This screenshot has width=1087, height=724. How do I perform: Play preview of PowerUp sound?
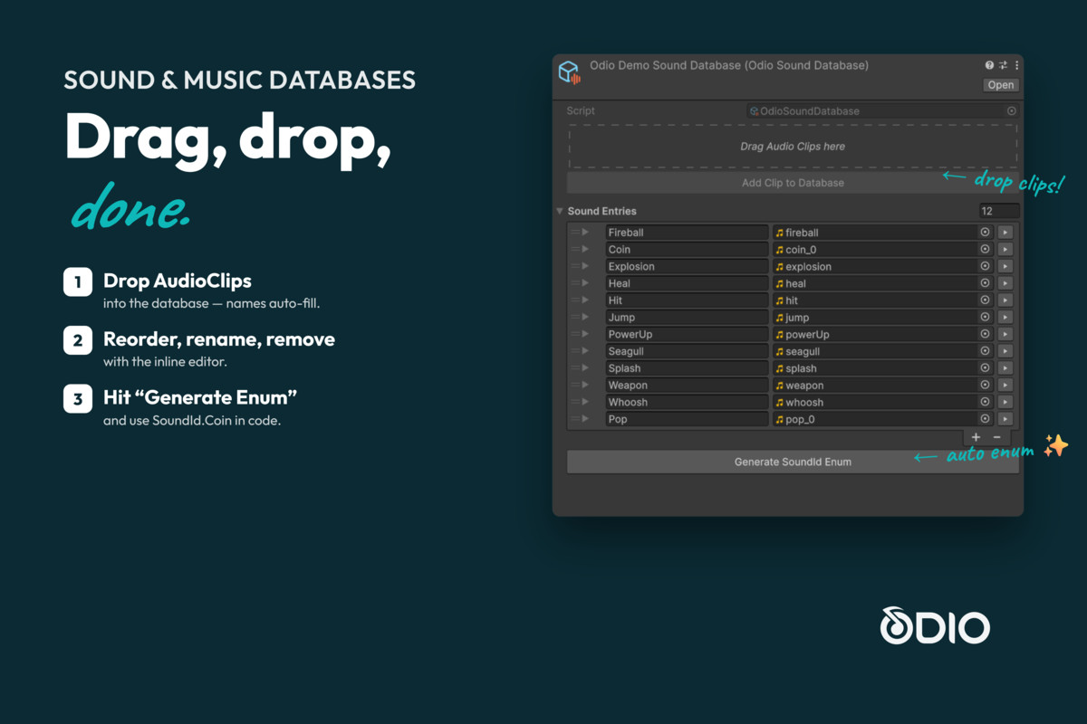[1005, 335]
